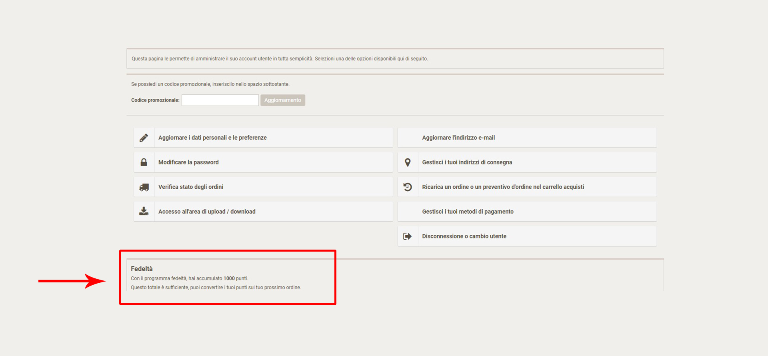Click the delivery truck icon
This screenshot has height=356, width=768.
(144, 187)
